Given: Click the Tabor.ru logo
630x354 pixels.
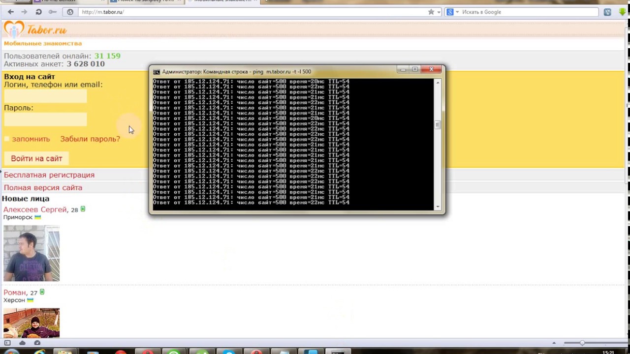Looking at the screenshot, I should (x=35, y=29).
